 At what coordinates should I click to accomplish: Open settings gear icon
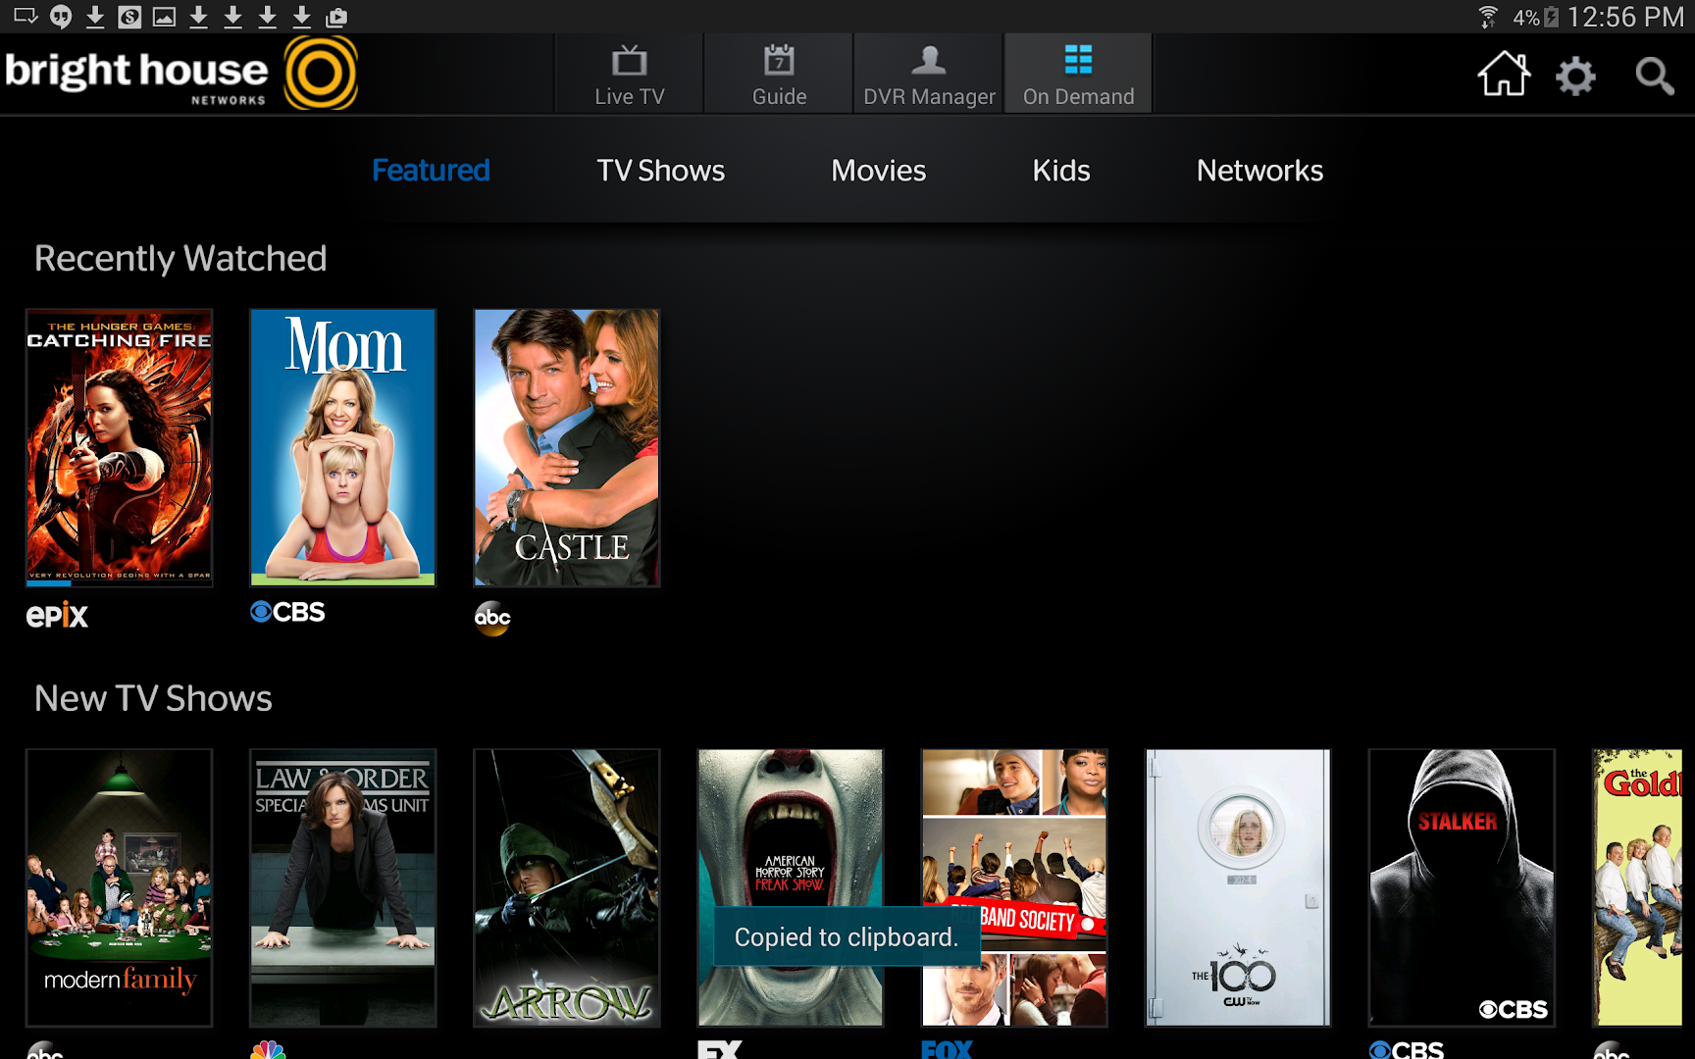[x=1575, y=76]
